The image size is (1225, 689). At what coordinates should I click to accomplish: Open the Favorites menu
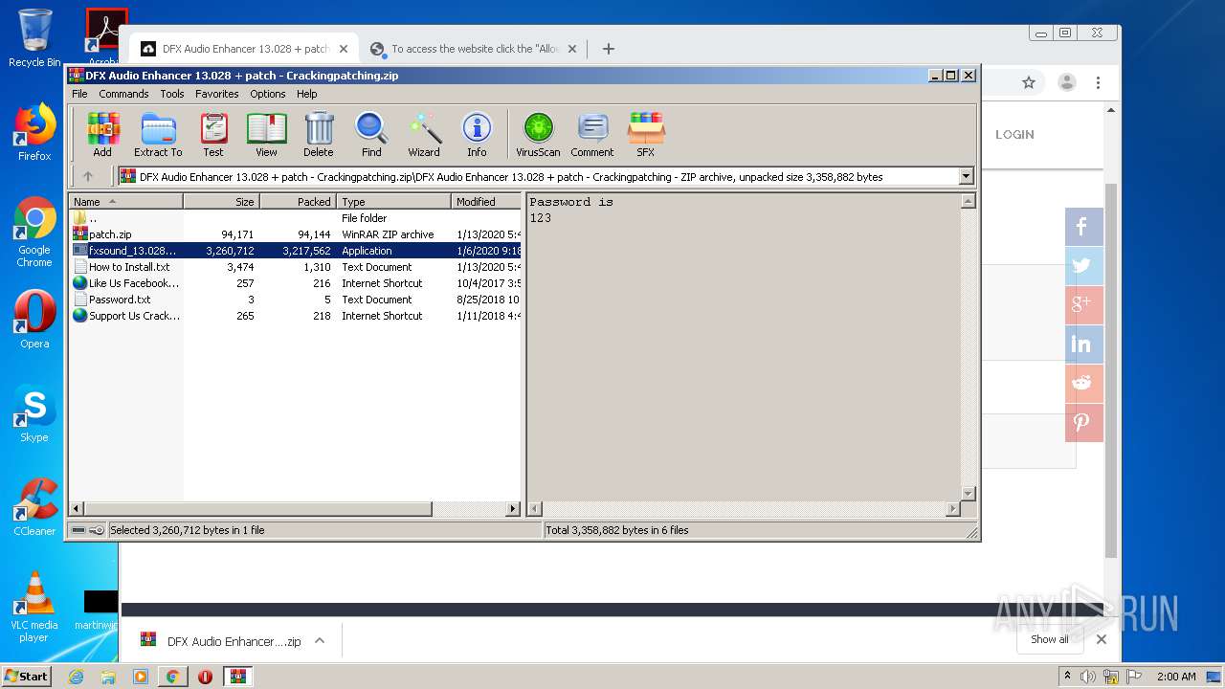coord(217,94)
